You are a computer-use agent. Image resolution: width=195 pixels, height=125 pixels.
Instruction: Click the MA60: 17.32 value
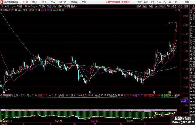[x=58, y=10]
